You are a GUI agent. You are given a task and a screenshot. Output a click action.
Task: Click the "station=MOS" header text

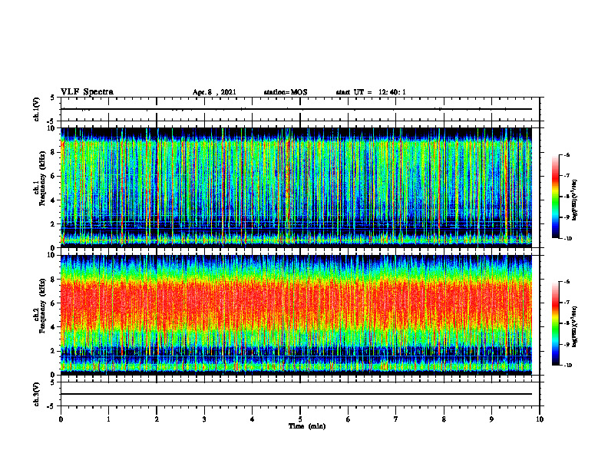tap(286, 92)
